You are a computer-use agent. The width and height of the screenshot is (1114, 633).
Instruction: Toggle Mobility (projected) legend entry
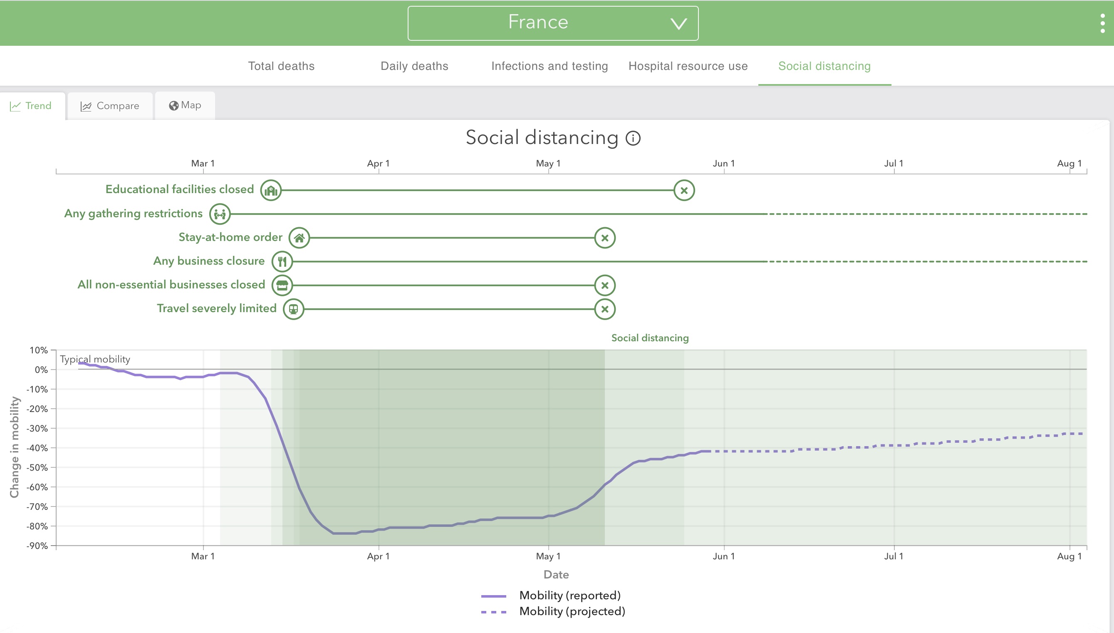click(572, 611)
